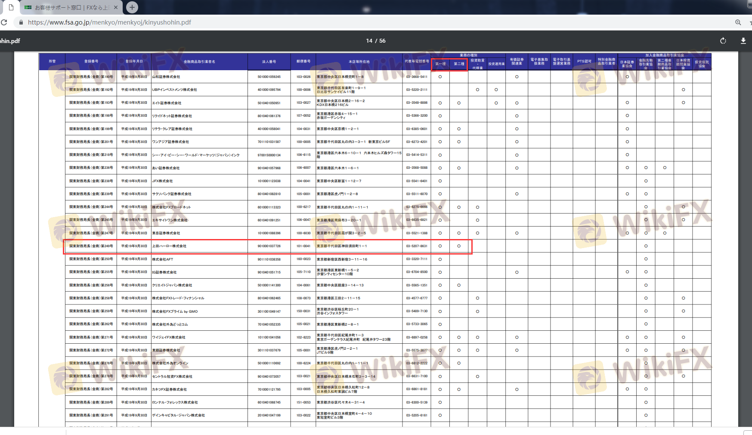
Task: Select column header 金融商品取引業者名
Action: [x=199, y=62]
